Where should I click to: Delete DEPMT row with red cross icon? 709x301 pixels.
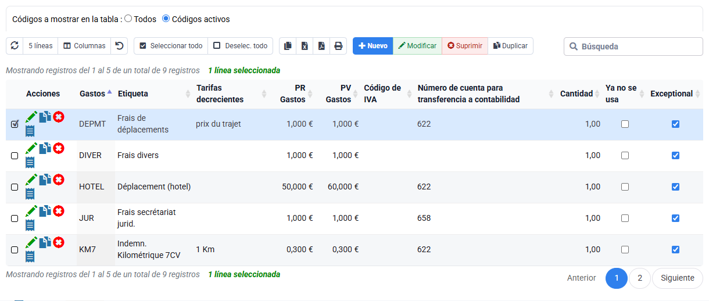pyautogui.click(x=59, y=117)
